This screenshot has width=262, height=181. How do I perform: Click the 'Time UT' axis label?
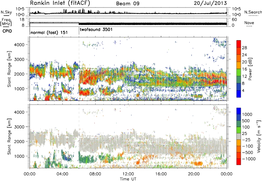click(x=128, y=179)
